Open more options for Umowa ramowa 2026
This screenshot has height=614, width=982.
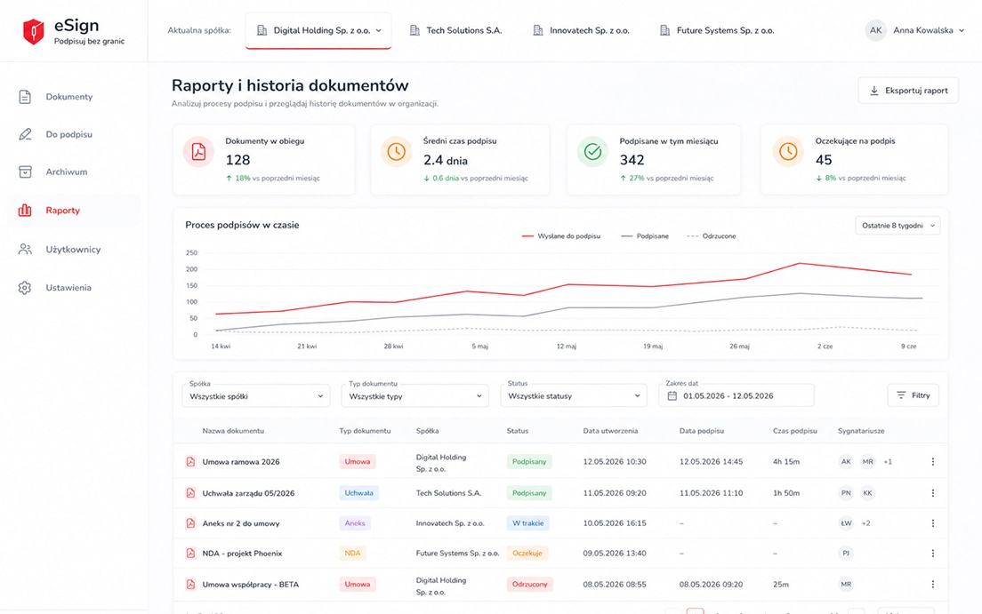click(x=932, y=462)
